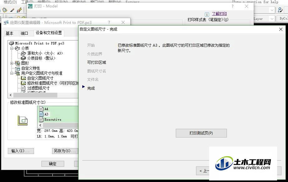The height and width of the screenshot is (182, 288).
Task: Click the 输入(I)... button
Action: 21,151
